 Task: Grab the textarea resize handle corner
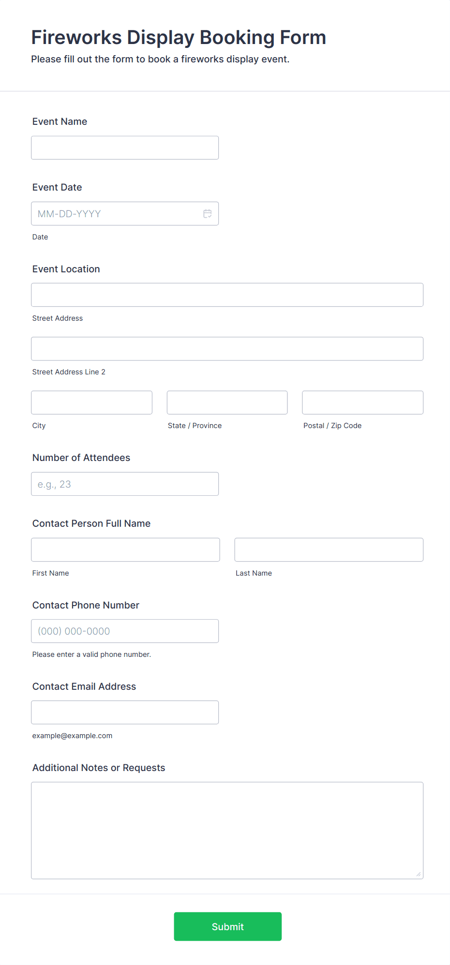(419, 874)
